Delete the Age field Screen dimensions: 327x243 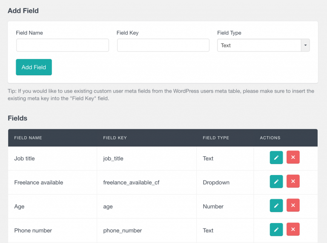(293, 206)
